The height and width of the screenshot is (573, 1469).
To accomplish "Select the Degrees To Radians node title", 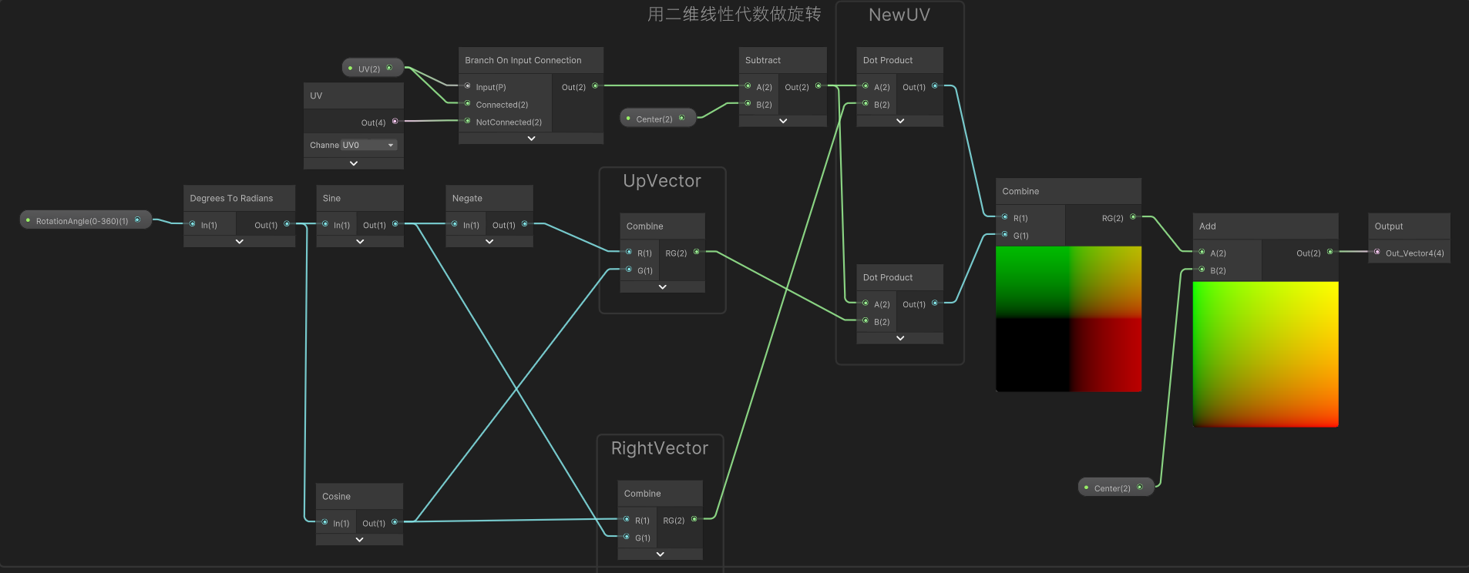I will click(231, 198).
